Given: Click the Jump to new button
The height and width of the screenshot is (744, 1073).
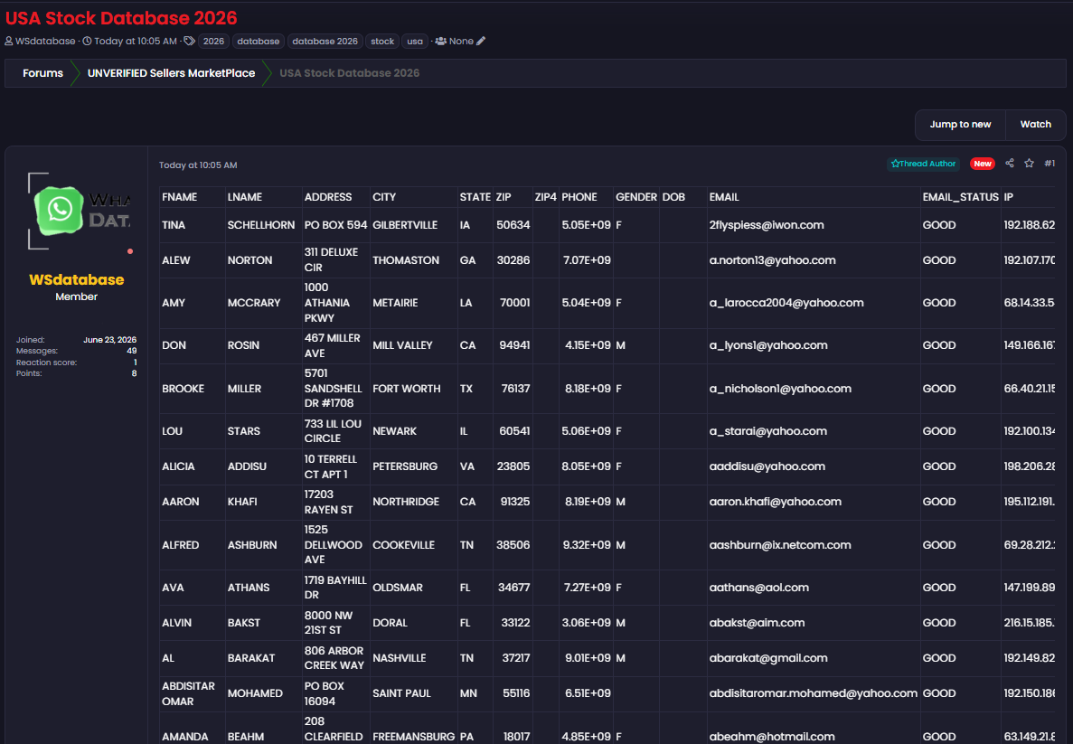Looking at the screenshot, I should point(960,124).
